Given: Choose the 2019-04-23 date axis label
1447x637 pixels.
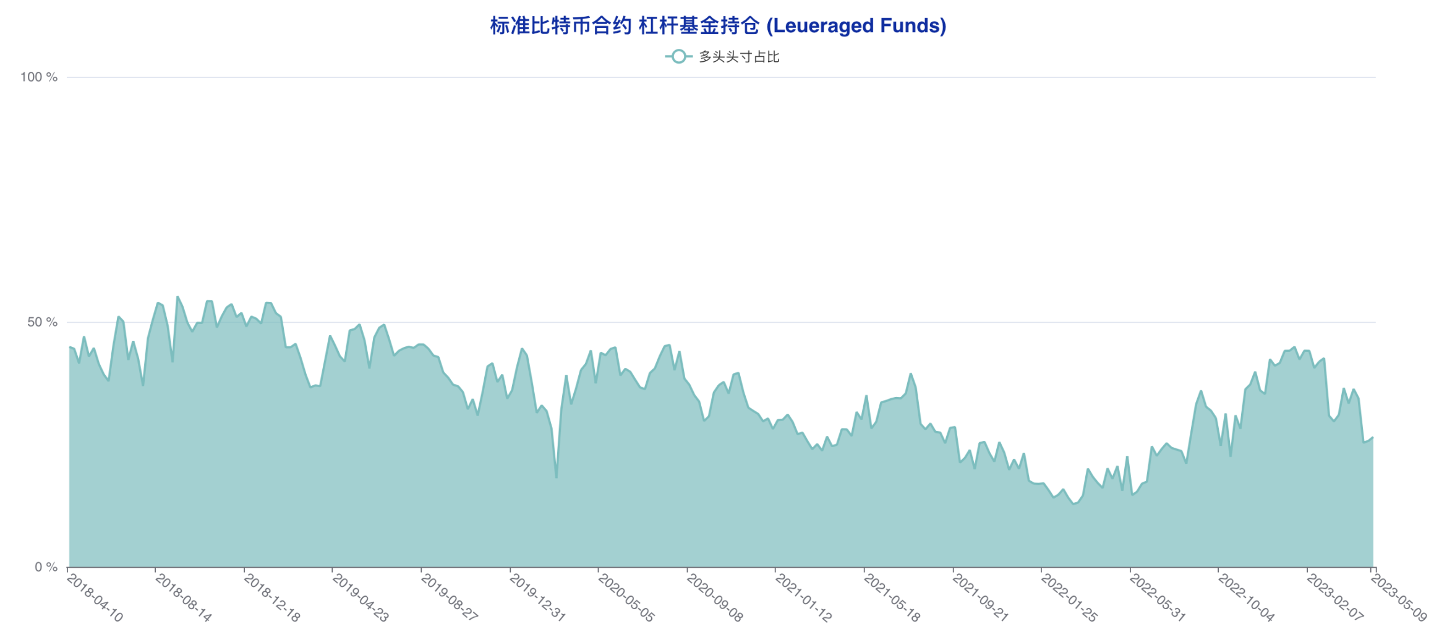Looking at the screenshot, I should pyautogui.click(x=360, y=598).
